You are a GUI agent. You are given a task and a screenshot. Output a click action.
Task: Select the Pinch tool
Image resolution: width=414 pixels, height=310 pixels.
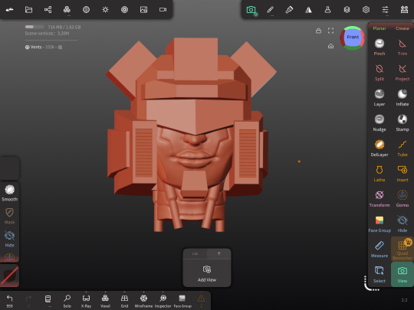[379, 47]
